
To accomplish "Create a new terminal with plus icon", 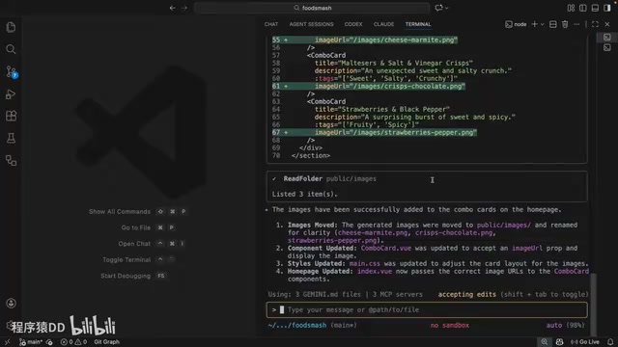I will pos(534,24).
